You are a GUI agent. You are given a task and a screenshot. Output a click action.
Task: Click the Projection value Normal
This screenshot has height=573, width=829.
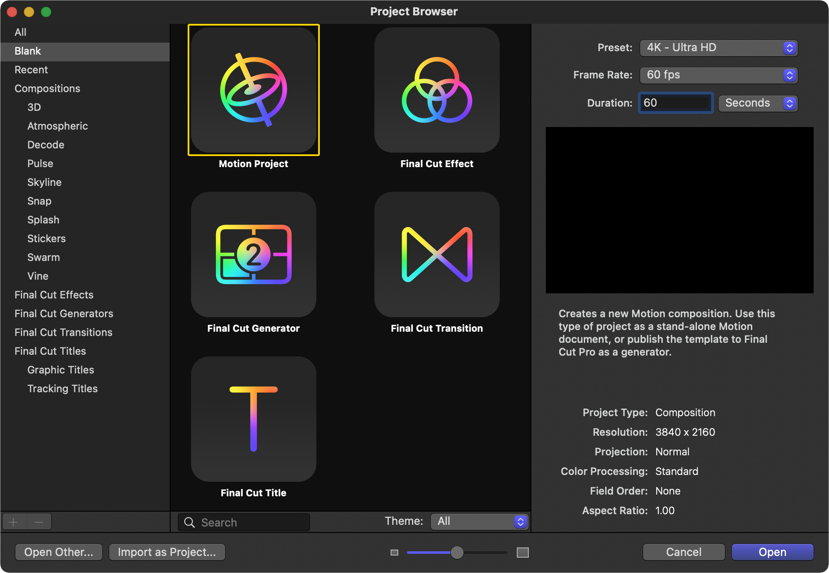672,452
